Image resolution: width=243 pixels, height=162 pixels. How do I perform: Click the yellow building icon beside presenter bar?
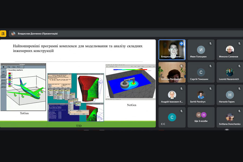point(3,33)
